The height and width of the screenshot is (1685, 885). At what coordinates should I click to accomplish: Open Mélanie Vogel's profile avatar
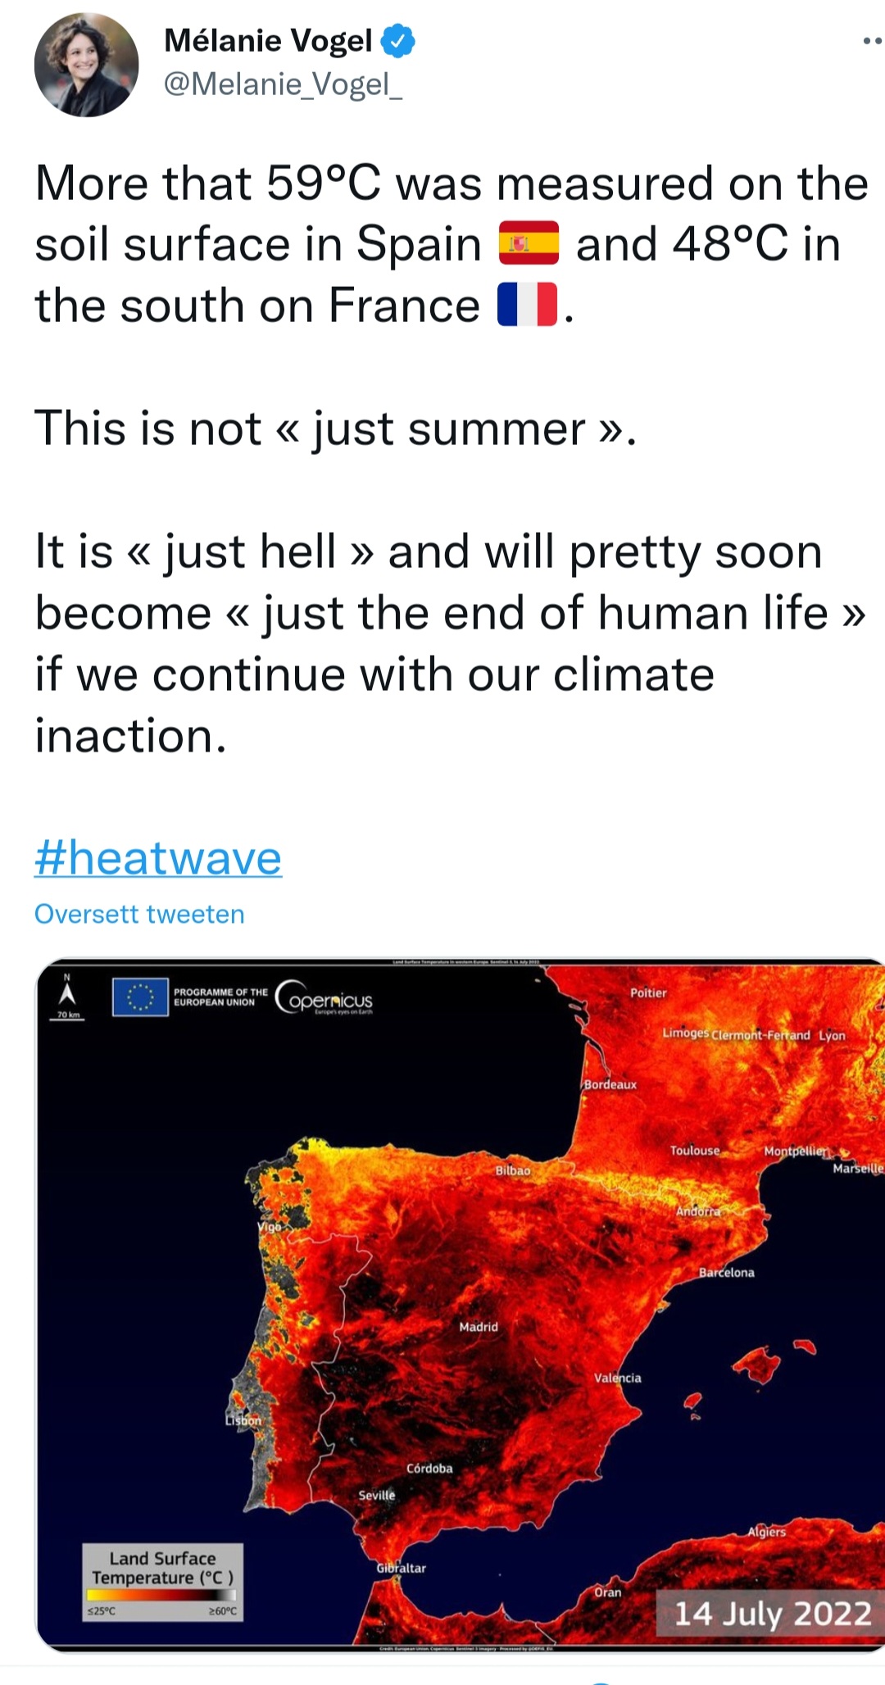coord(86,65)
